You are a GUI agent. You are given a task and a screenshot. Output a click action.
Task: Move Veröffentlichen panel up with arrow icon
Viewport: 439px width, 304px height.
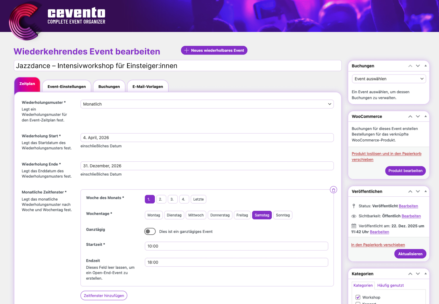pyautogui.click(x=410, y=192)
